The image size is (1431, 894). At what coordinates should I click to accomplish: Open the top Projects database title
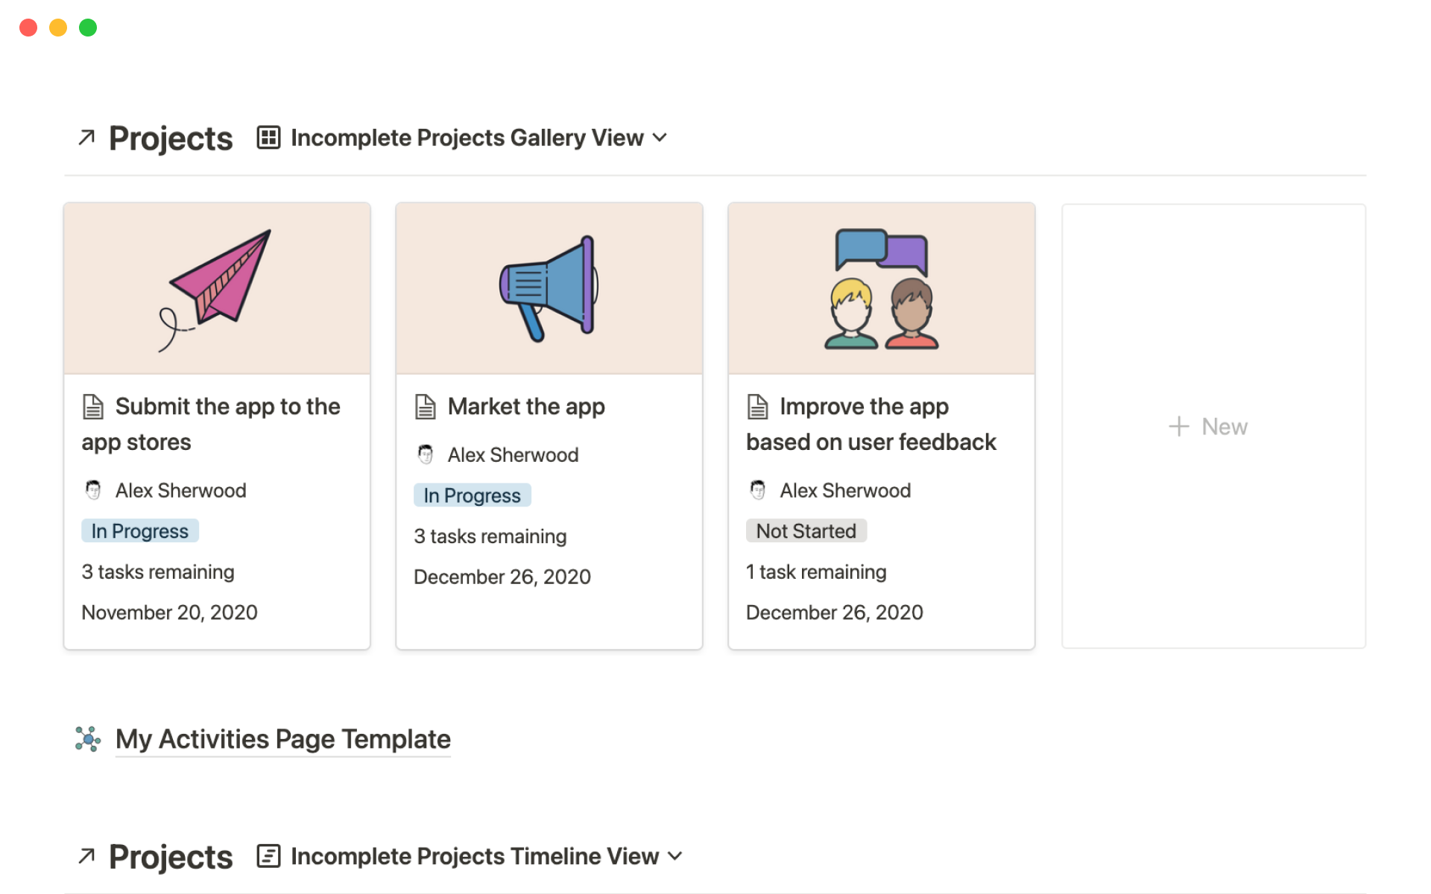171,138
